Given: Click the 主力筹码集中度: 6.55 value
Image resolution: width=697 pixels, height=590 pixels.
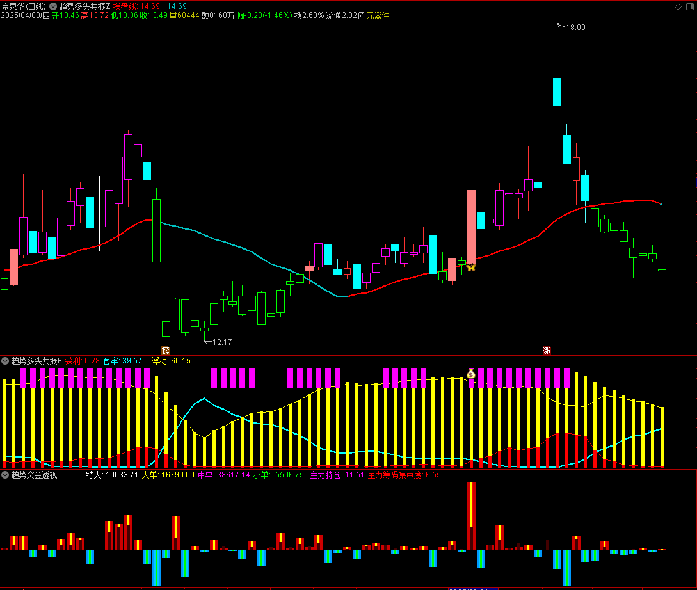Looking at the screenshot, I should (x=405, y=475).
